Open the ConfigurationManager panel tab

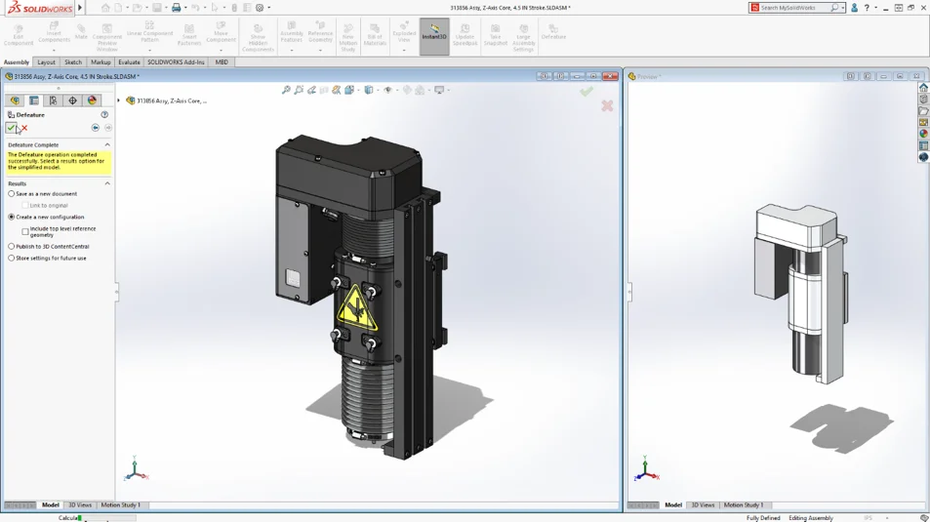[x=53, y=100]
